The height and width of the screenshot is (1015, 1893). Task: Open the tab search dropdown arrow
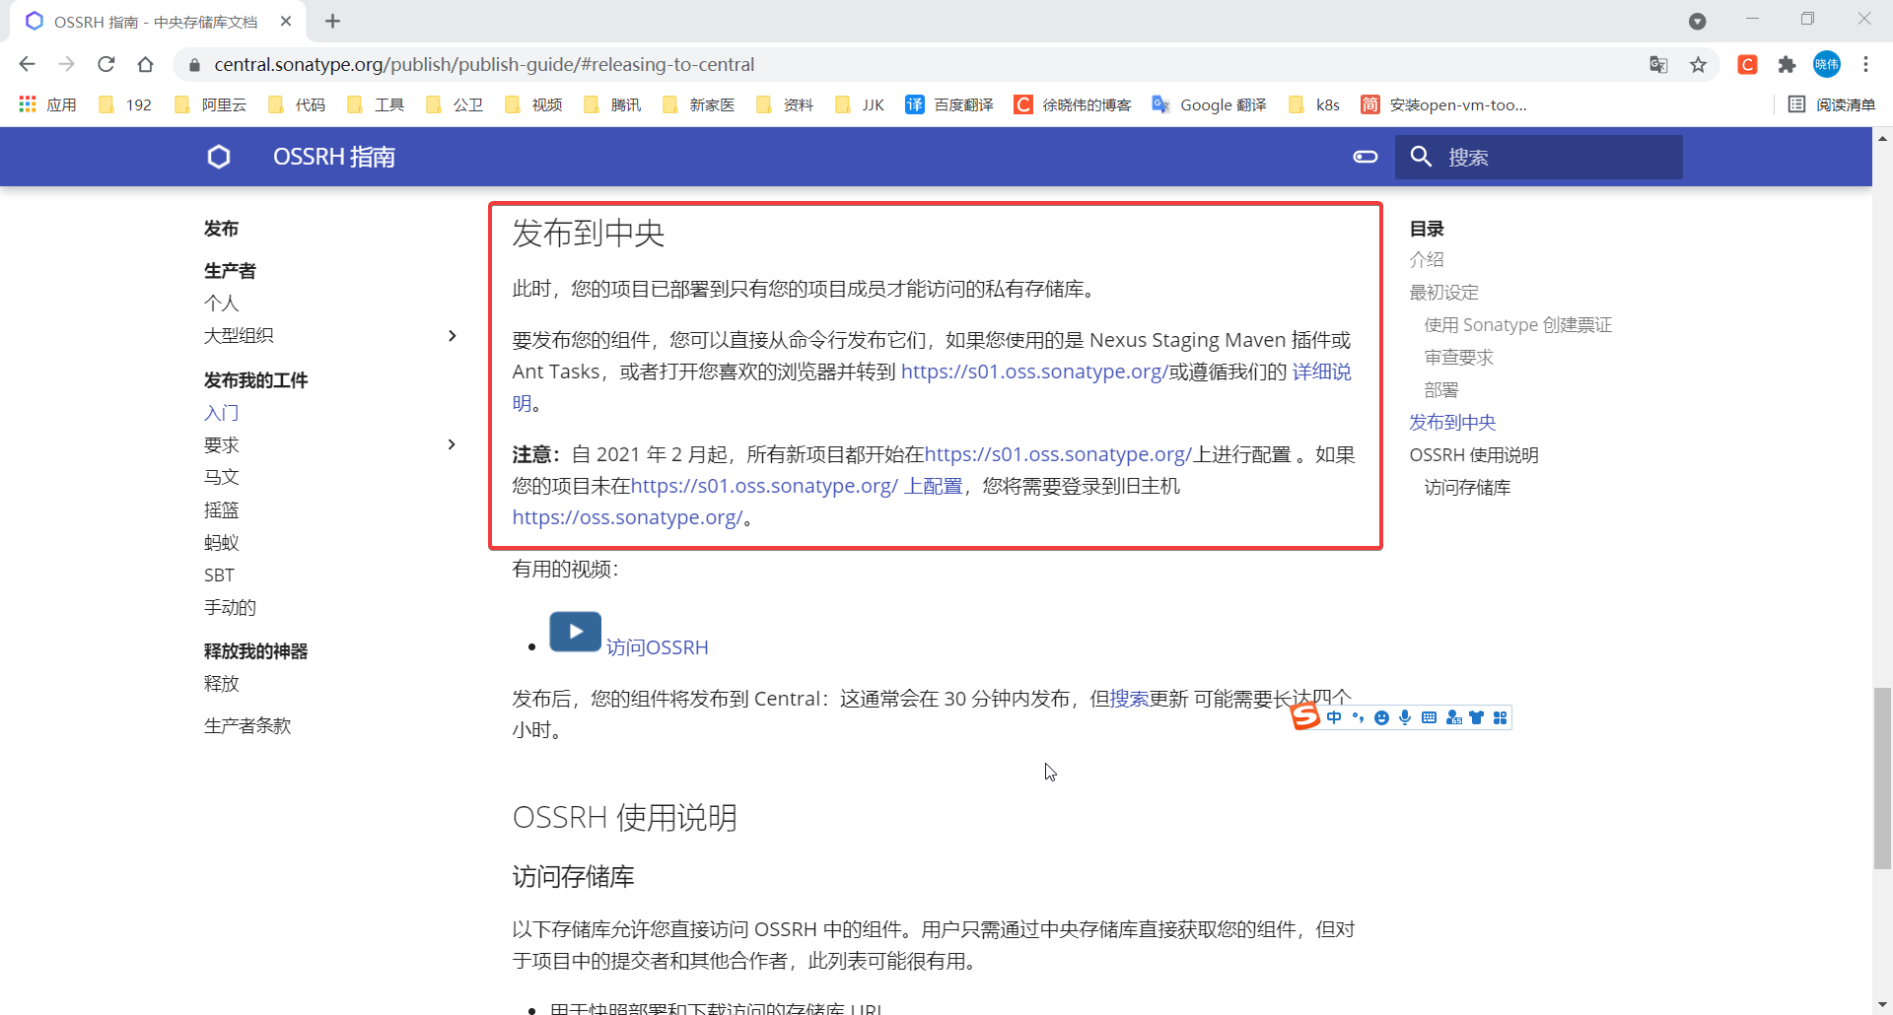[1697, 21]
